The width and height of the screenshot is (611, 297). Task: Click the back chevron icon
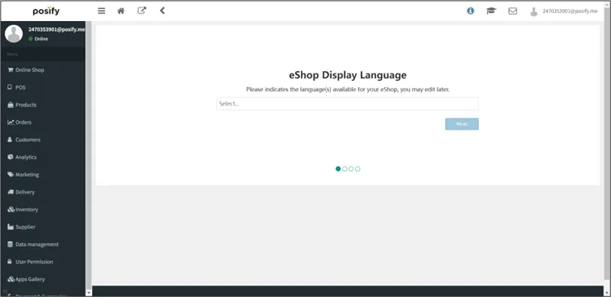pyautogui.click(x=162, y=11)
